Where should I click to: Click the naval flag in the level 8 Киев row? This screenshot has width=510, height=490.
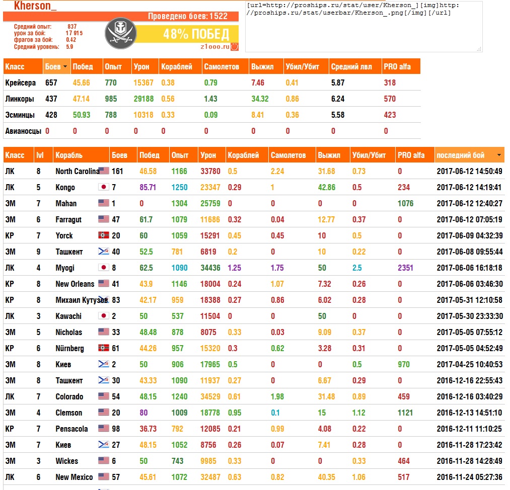(104, 364)
